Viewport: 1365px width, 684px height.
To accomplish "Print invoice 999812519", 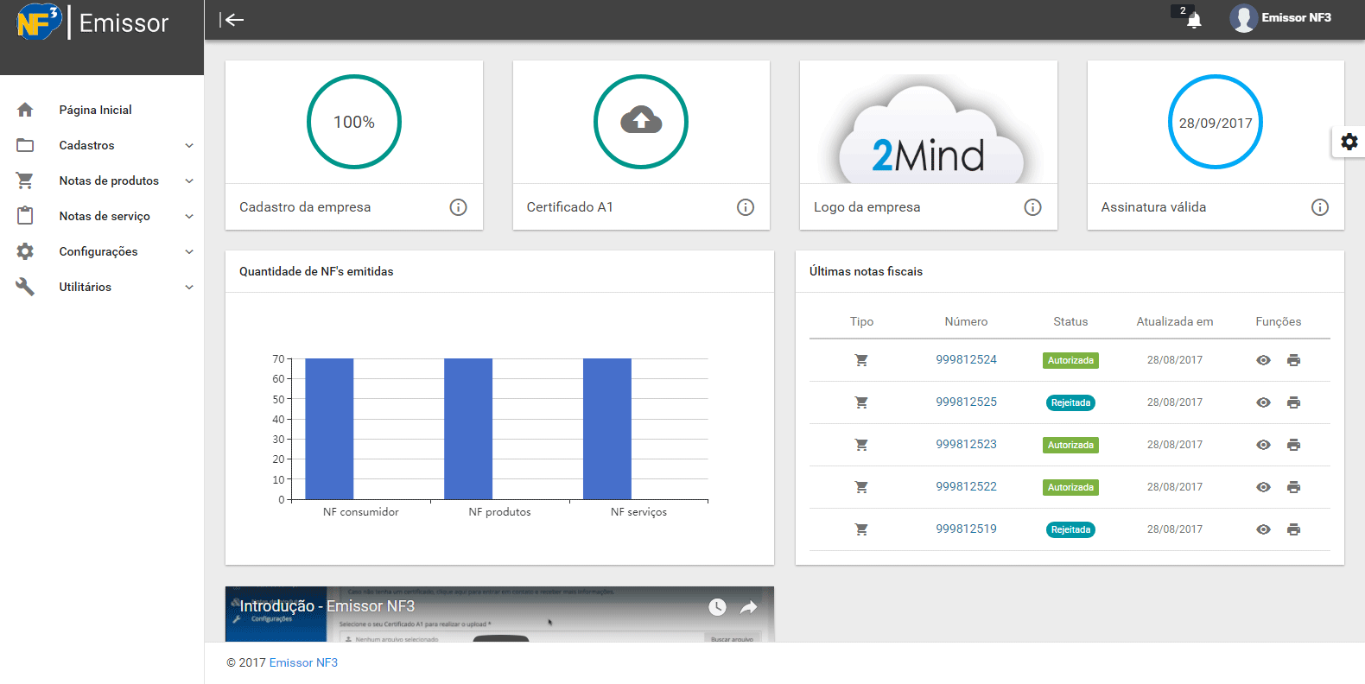I will 1293,529.
